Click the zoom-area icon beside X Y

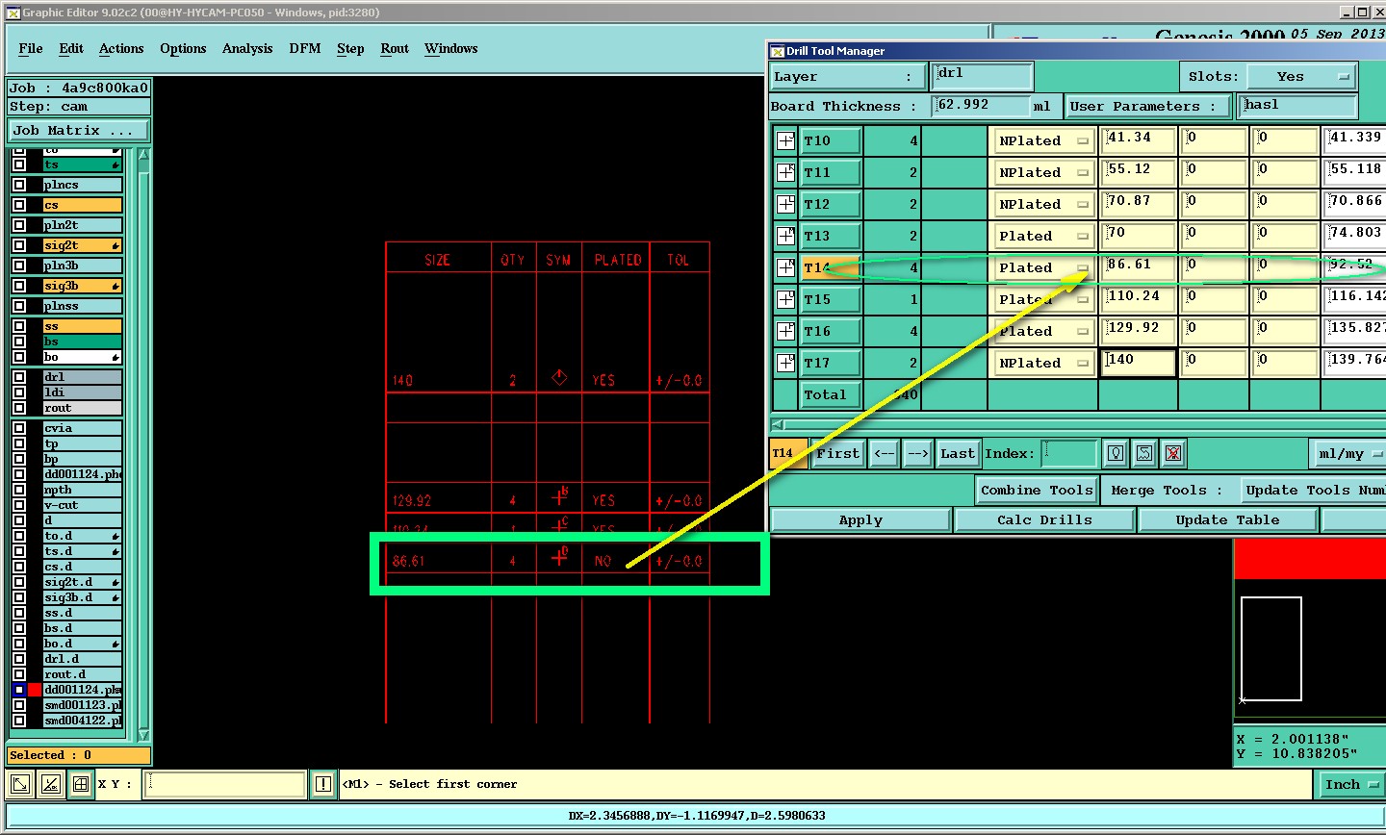[x=19, y=784]
